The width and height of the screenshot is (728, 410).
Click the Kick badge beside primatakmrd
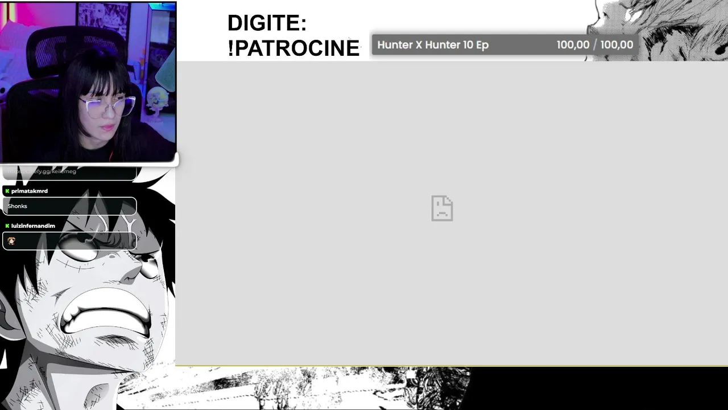tap(7, 191)
